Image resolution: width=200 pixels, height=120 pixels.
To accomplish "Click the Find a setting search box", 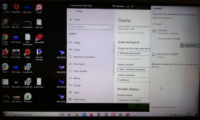I will pos(91,27).
